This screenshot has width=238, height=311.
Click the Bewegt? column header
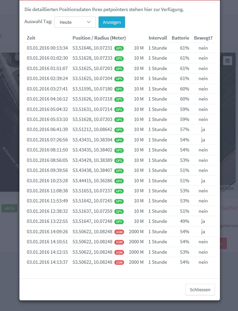(203, 38)
